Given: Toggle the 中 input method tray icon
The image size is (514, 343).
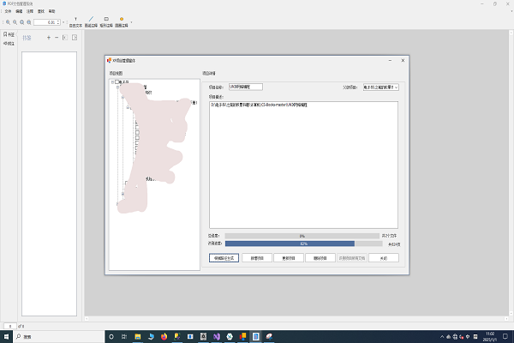Looking at the screenshot, I should (475, 336).
